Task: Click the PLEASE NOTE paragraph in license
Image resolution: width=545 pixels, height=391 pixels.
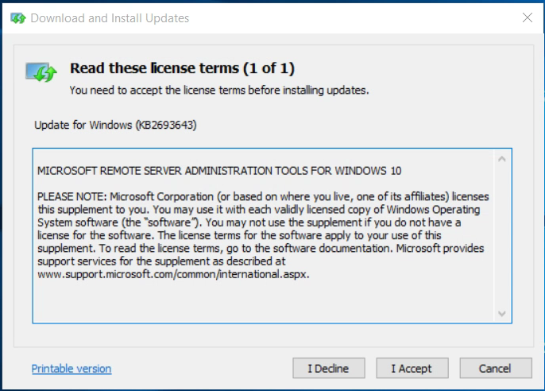Action: (263, 235)
